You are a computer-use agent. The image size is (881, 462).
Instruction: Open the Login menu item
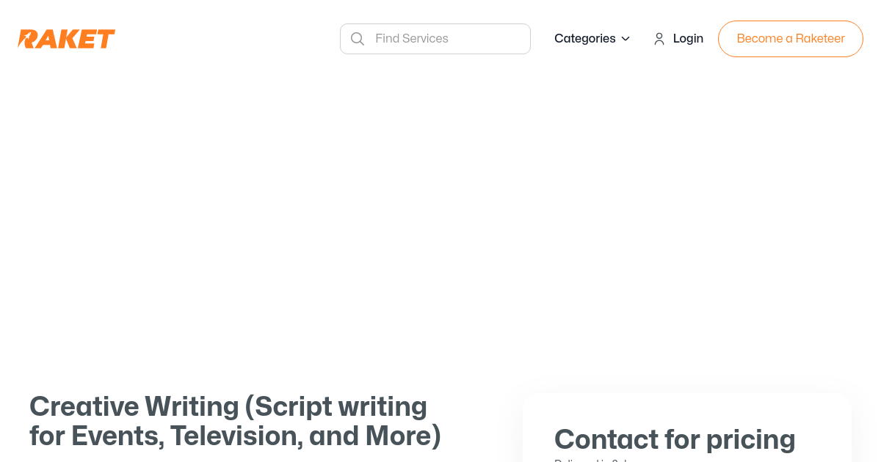coord(688,38)
